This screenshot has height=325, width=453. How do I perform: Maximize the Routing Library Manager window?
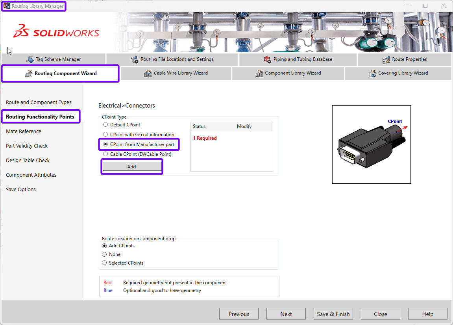click(425, 6)
